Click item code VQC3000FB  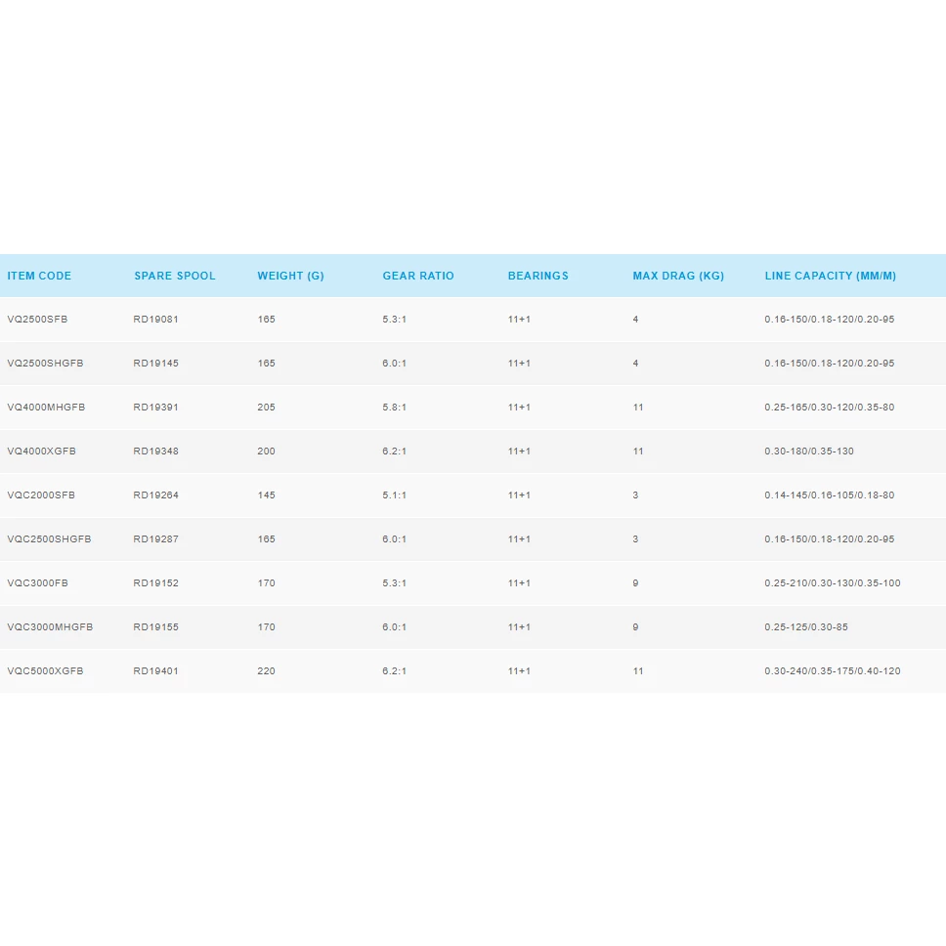(37, 583)
